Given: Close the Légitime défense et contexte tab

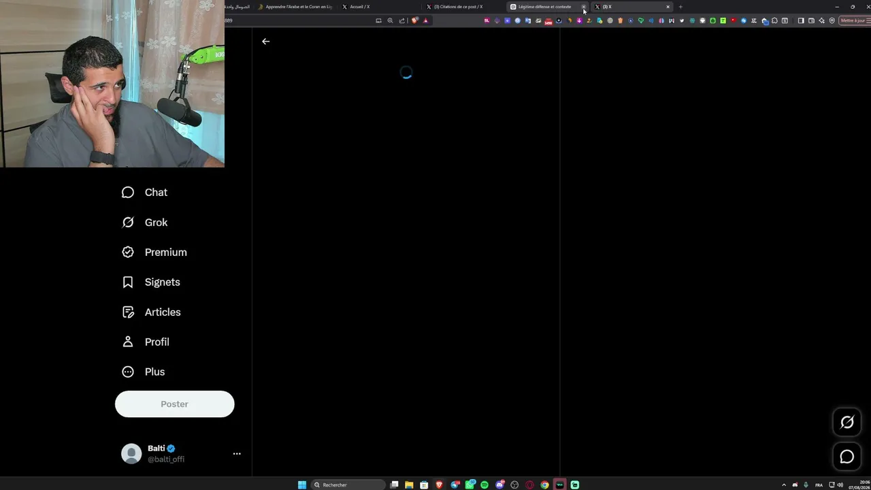Looking at the screenshot, I should coord(583,7).
